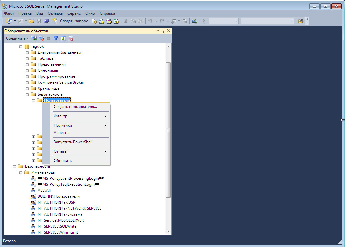Click Object Explorer vertical scrollbar thumb

(168, 130)
